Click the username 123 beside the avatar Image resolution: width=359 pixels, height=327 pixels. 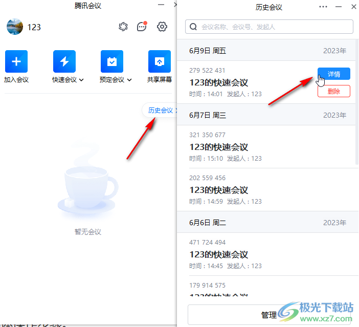(34, 27)
